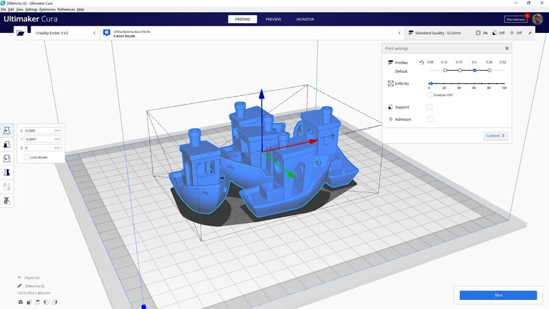Reset profile with the undo arrow icon
The image size is (549, 309).
point(422,63)
